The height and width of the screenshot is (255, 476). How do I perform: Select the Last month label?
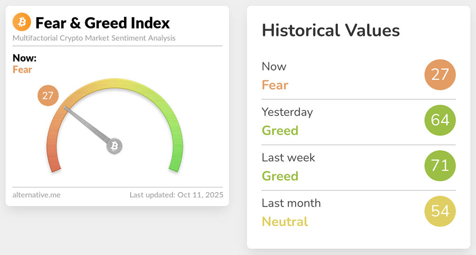(x=291, y=203)
